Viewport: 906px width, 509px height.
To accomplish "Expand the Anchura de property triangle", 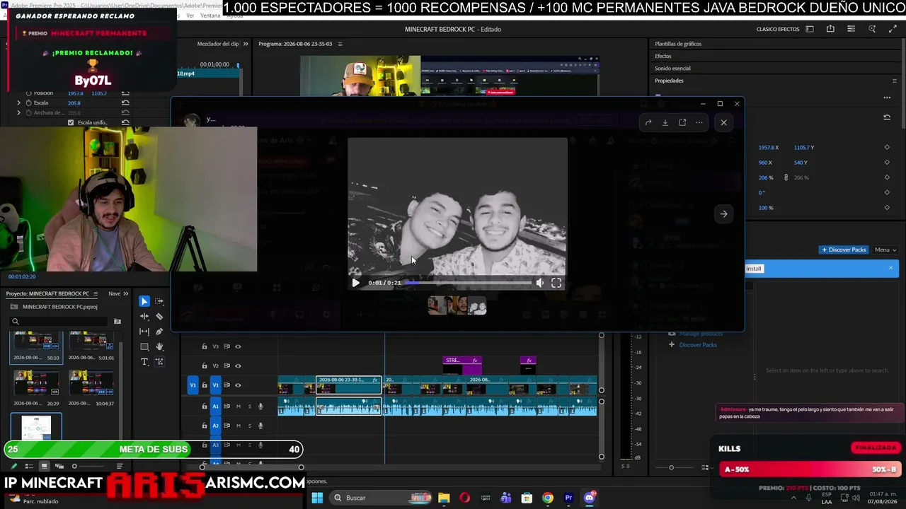I will click(19, 112).
